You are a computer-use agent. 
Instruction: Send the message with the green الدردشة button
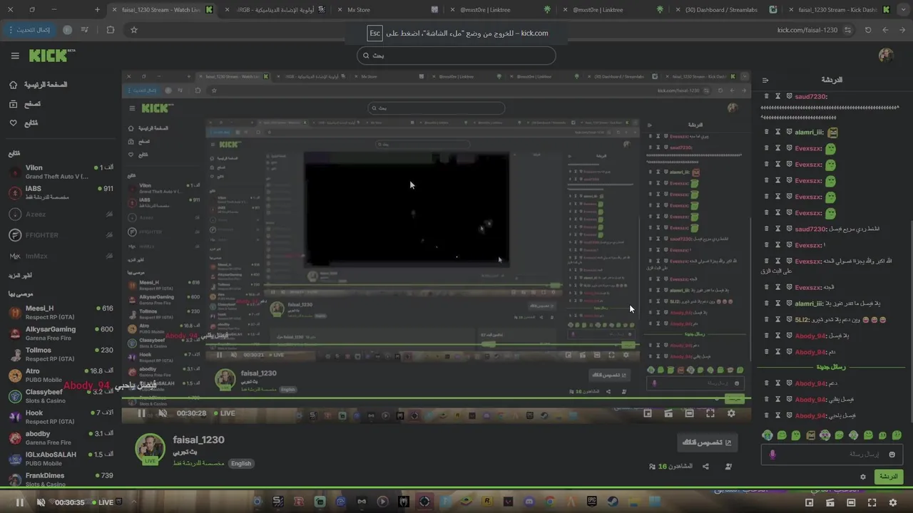tap(888, 477)
